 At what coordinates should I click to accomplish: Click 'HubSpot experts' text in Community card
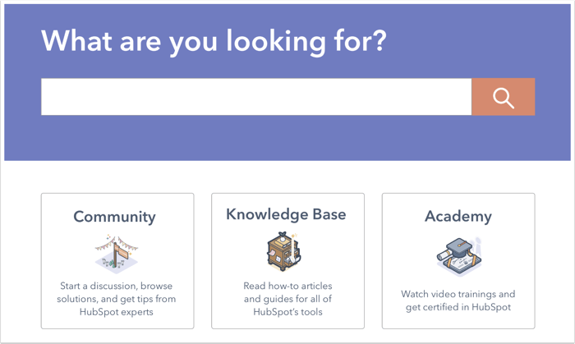(x=117, y=312)
